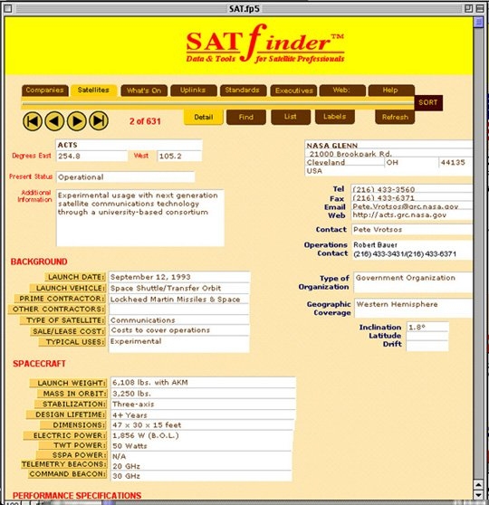Viewport: 489px width, 505px height.
Task: Click Stabilization field Three-axis
Action: pos(203,405)
